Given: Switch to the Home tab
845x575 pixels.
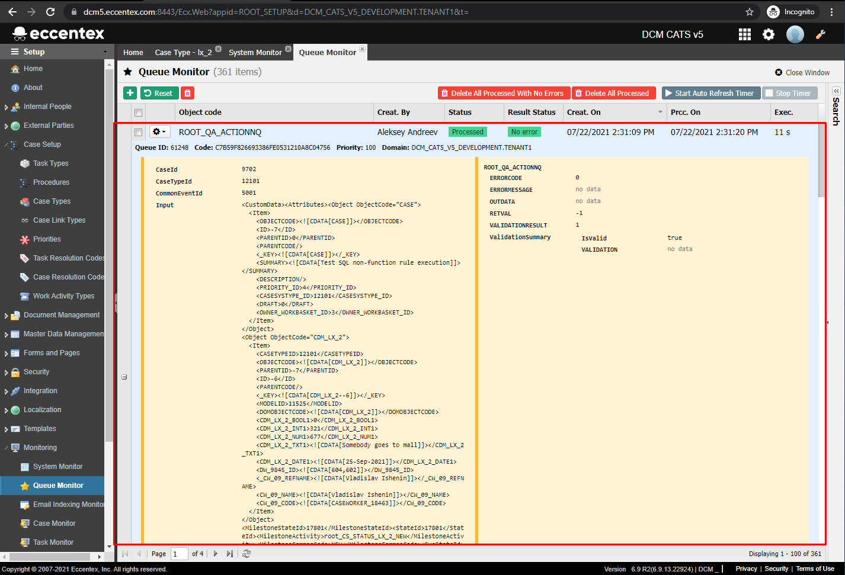Looking at the screenshot, I should coord(133,52).
